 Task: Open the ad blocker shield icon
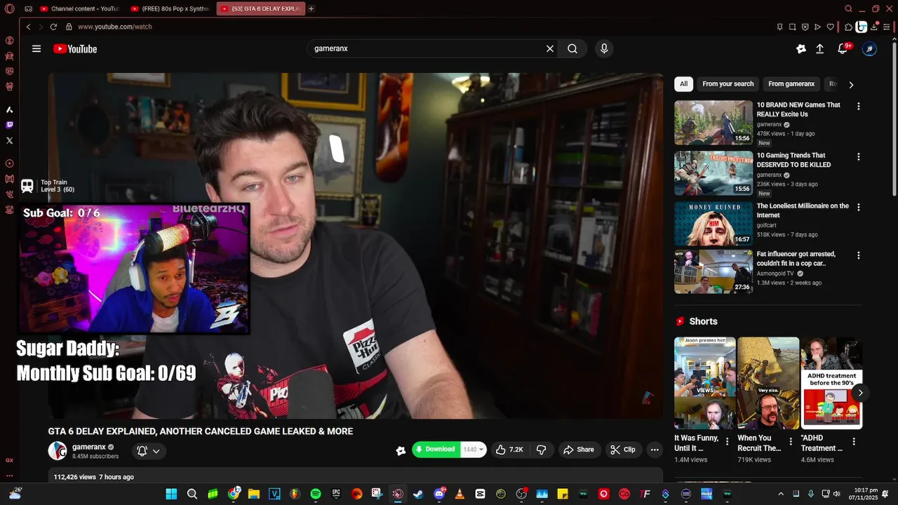tap(805, 27)
